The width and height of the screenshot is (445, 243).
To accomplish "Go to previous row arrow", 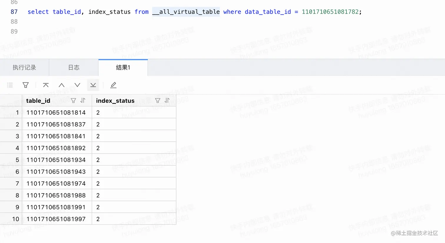I will (62, 85).
